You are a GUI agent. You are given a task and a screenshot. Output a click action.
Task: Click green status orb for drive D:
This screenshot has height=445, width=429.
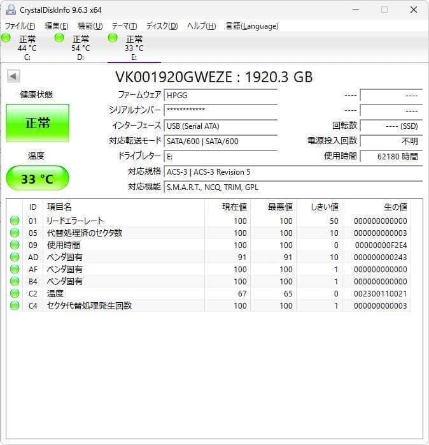[59, 38]
